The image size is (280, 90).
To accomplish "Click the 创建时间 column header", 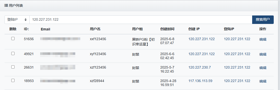I will [x=167, y=29].
